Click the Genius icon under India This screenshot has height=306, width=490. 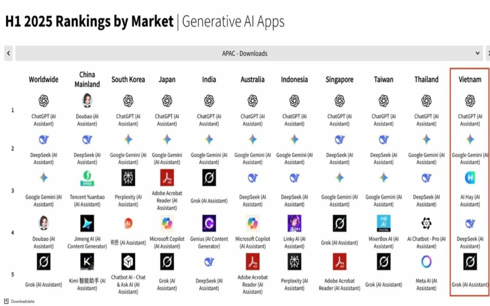[209, 223]
